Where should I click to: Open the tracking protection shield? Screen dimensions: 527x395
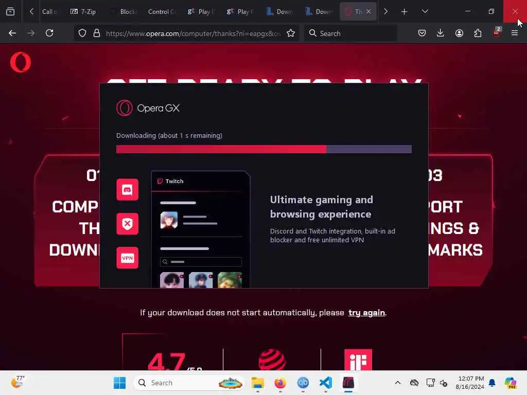[x=82, y=33]
